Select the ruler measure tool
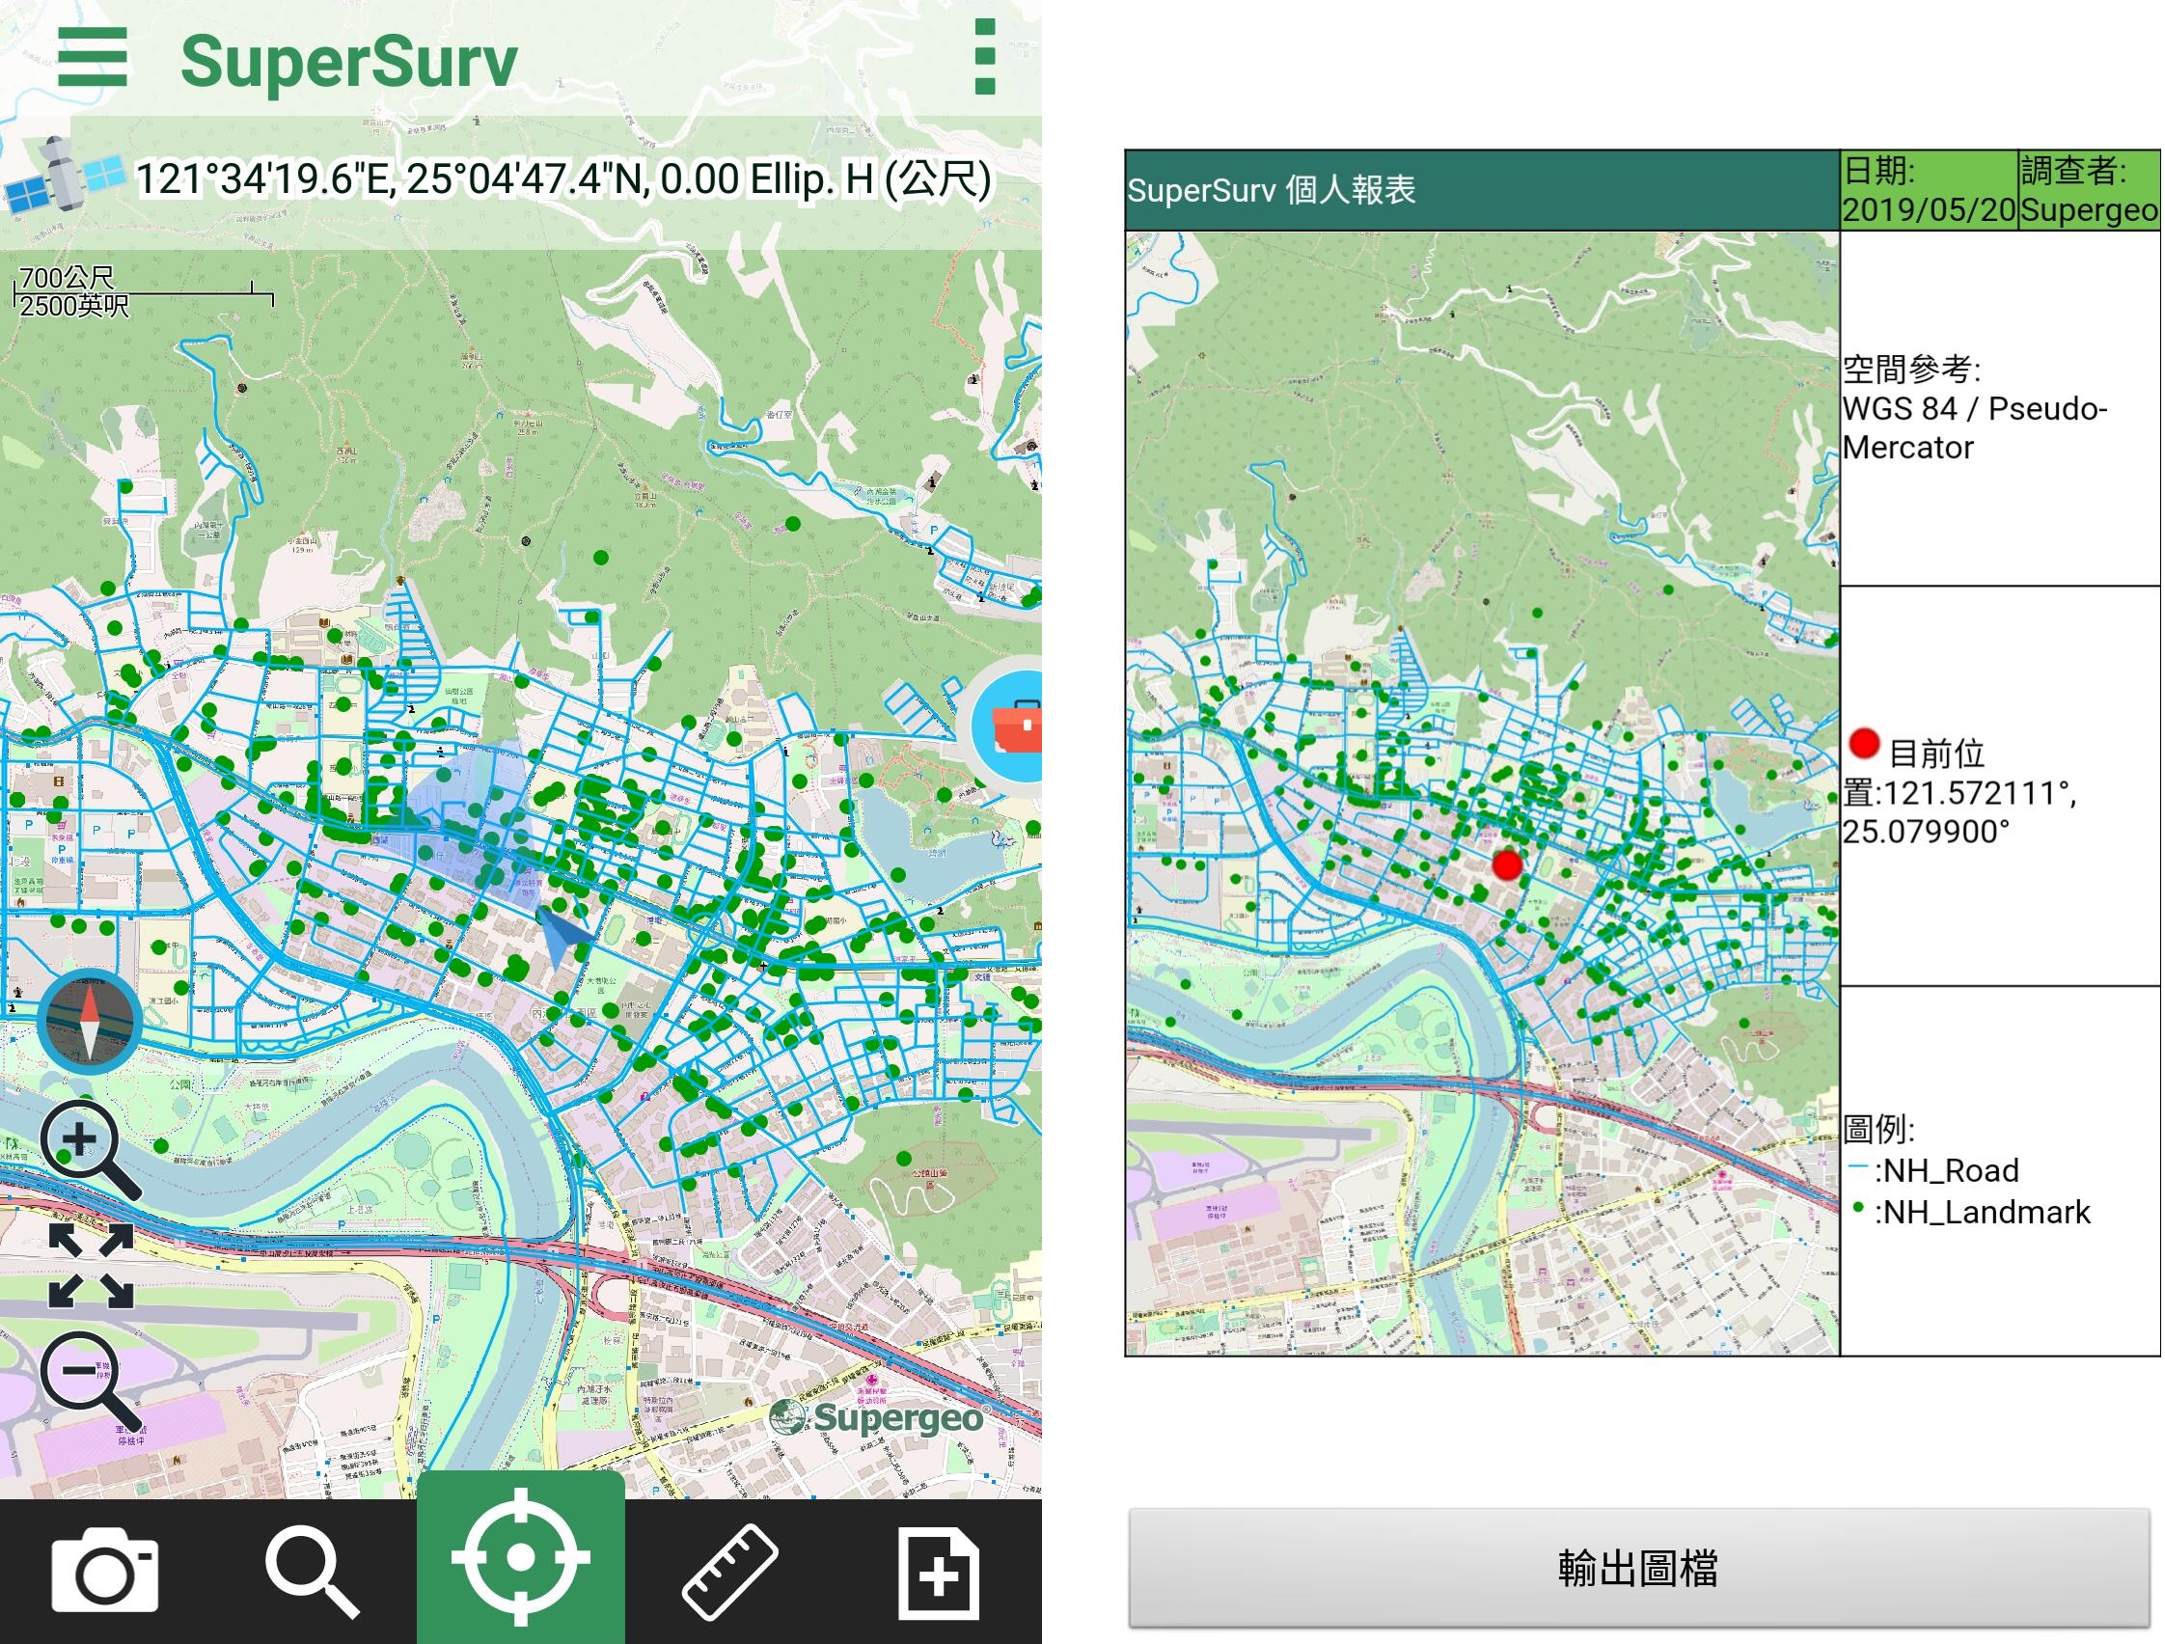 point(729,1572)
